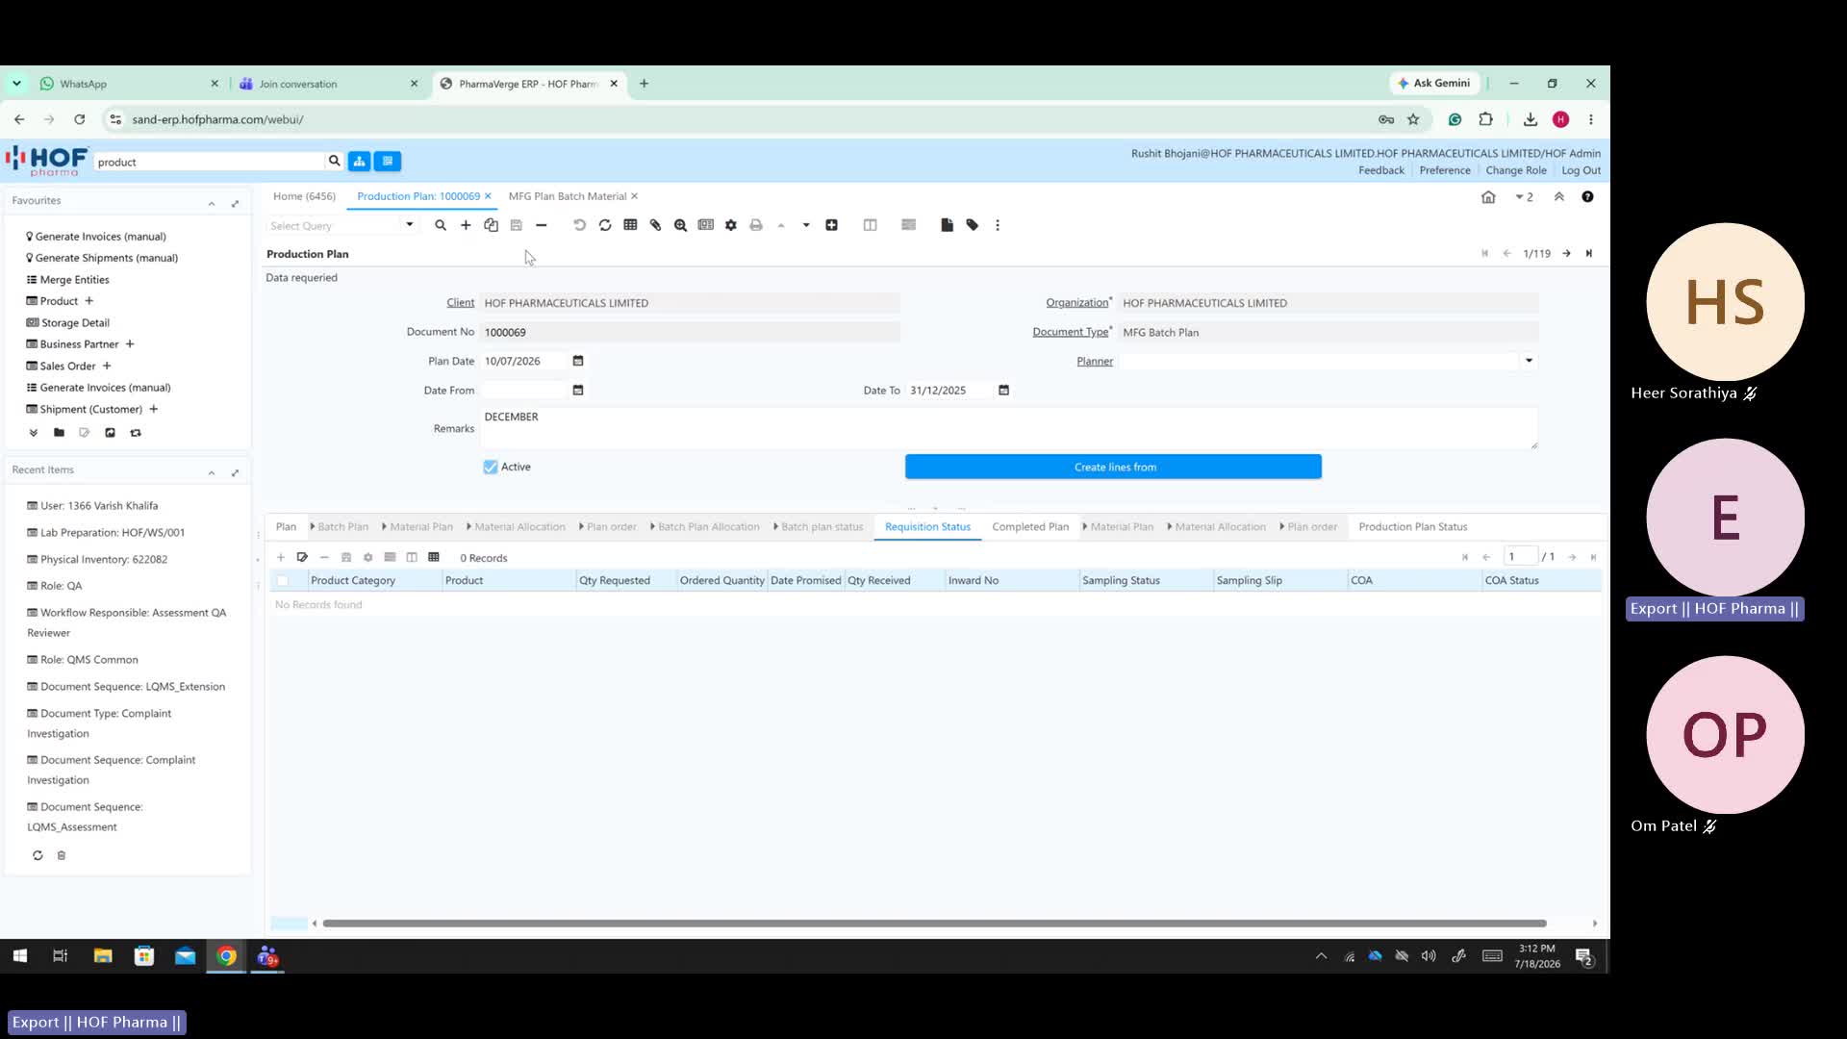The height and width of the screenshot is (1039, 1847).
Task: Delete the record via toolbar minus icon
Action: point(542,225)
